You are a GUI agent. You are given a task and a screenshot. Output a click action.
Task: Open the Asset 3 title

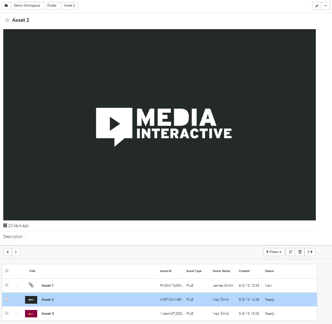48,313
